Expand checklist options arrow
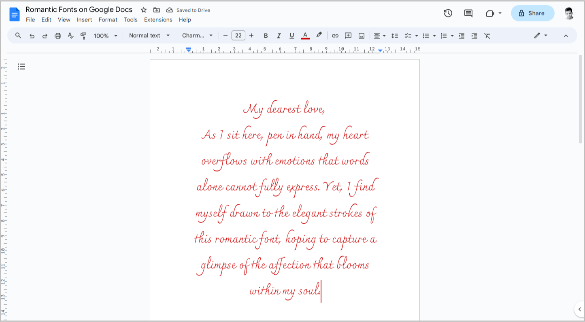This screenshot has height=322, width=585. point(417,36)
